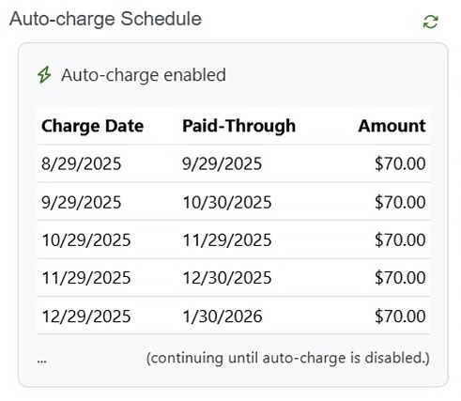Select the Charge Date column header
The height and width of the screenshot is (401, 461).
[92, 126]
